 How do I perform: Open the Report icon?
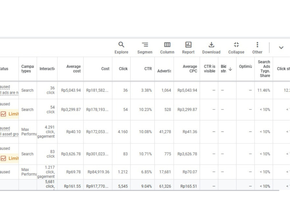188,45
